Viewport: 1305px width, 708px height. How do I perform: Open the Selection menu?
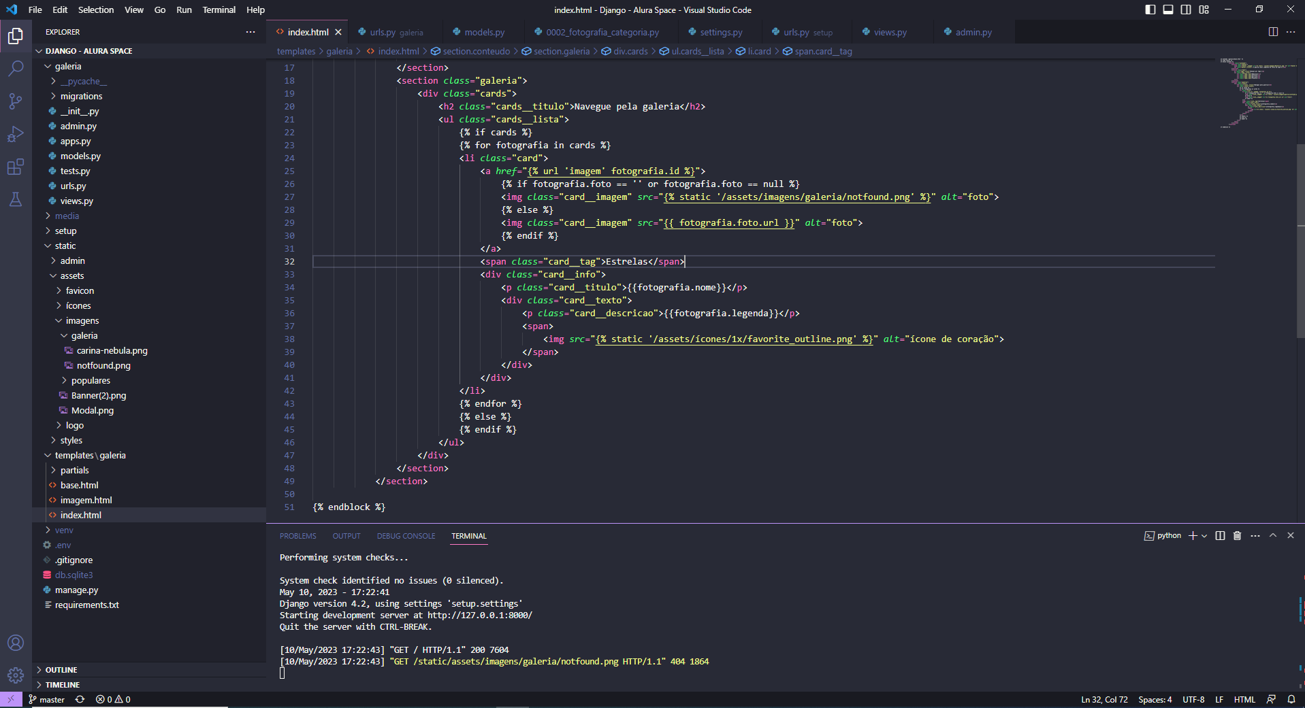pyautogui.click(x=96, y=10)
